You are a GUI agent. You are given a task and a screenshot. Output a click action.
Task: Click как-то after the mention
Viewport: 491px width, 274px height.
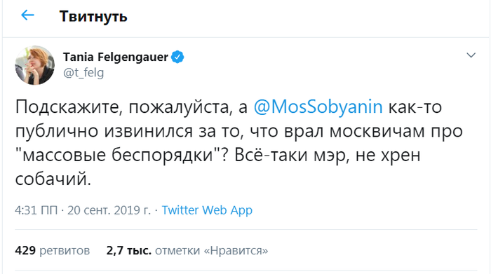pyautogui.click(x=415, y=107)
